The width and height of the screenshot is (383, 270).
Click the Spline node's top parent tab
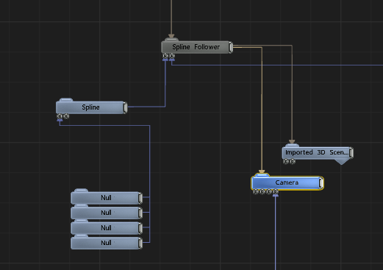click(66, 99)
